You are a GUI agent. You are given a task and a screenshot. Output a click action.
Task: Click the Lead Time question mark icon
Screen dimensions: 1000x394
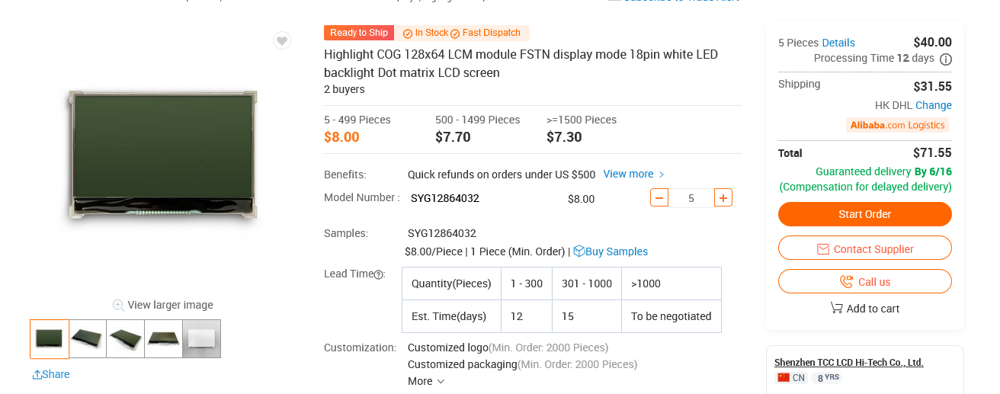click(378, 274)
